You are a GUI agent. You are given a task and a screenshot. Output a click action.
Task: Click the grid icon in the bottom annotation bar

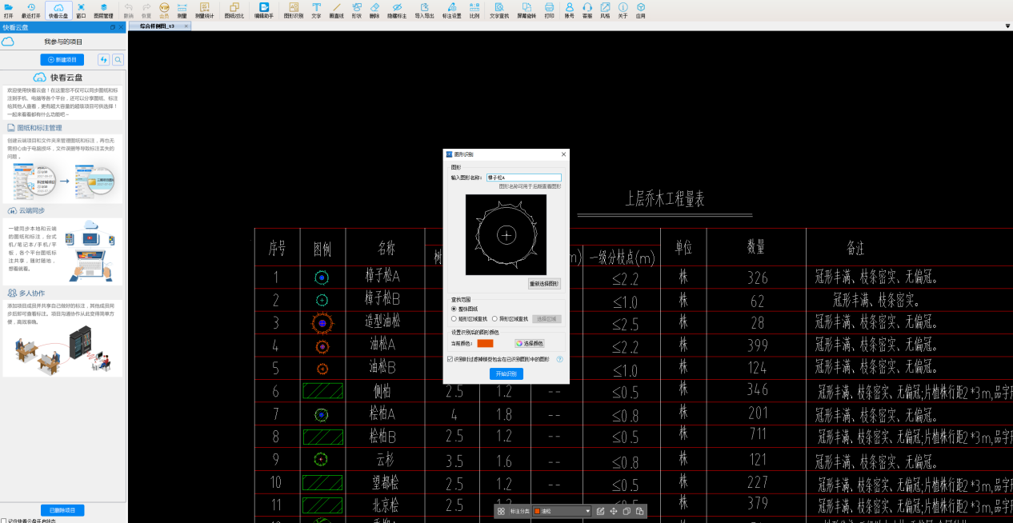coord(501,510)
